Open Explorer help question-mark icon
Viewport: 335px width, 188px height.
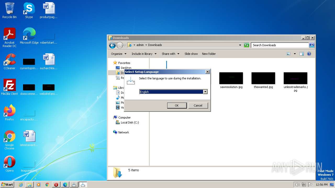(309, 54)
